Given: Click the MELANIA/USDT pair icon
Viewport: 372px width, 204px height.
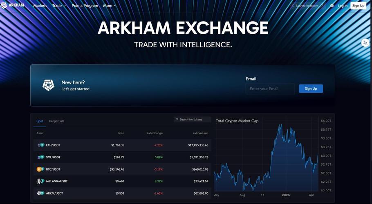Looking at the screenshot, I should click(40, 181).
